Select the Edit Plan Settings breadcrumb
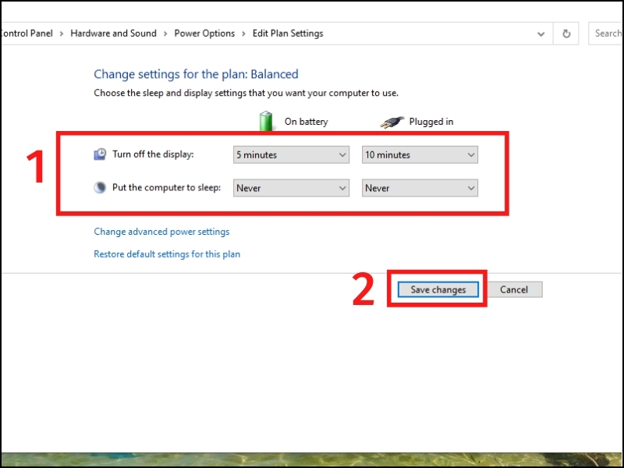 click(287, 34)
